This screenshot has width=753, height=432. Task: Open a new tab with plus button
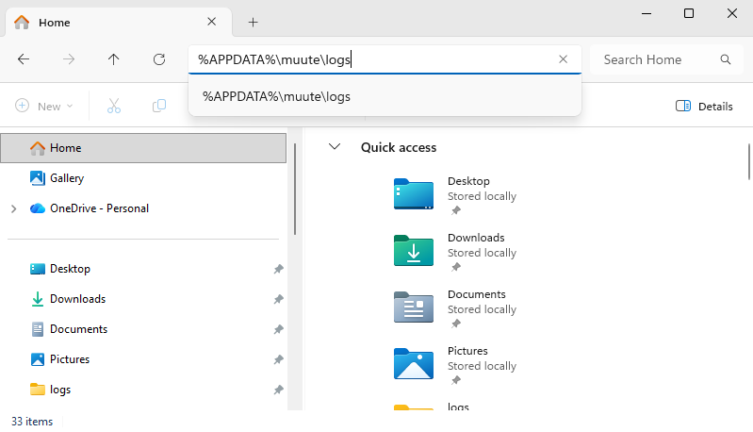pyautogui.click(x=253, y=22)
